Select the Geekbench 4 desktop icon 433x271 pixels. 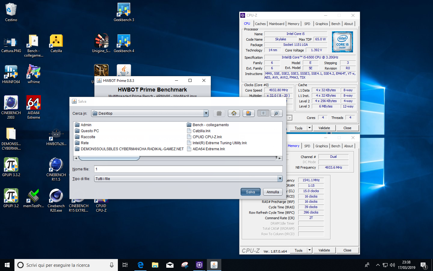tap(124, 43)
